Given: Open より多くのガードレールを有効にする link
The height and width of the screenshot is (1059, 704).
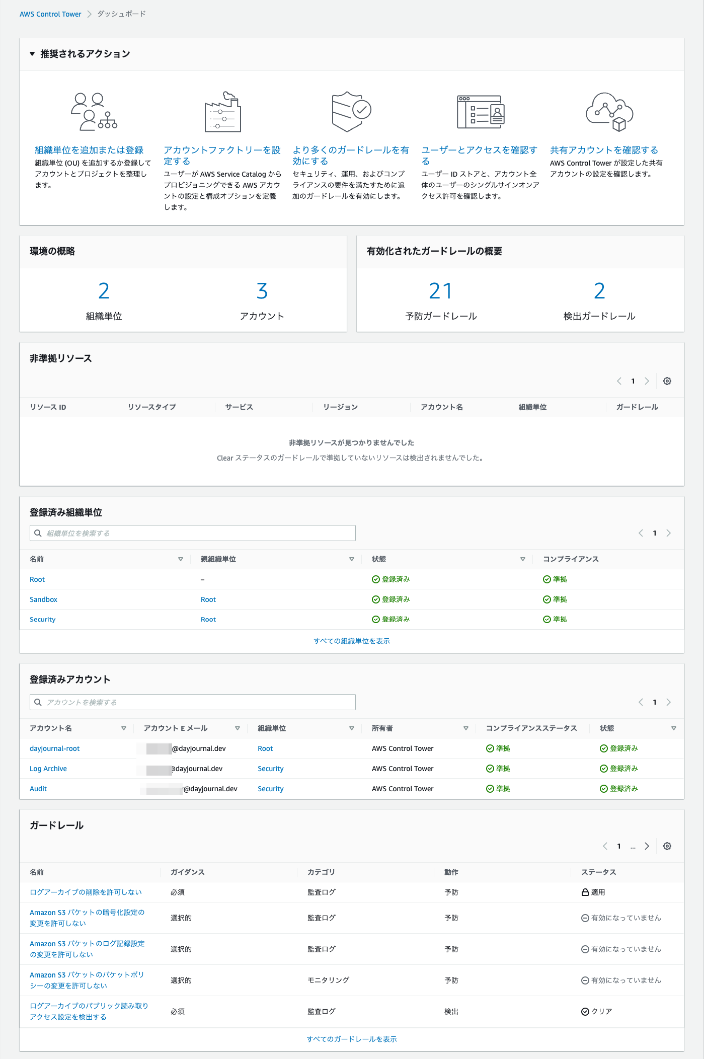Looking at the screenshot, I should 351,156.
